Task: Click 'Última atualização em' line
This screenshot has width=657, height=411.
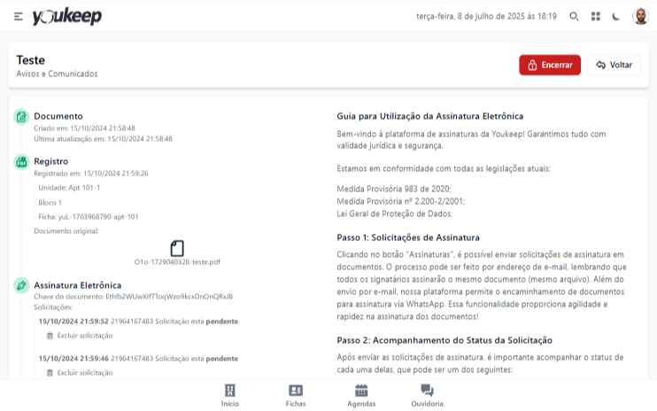Action: 103,139
